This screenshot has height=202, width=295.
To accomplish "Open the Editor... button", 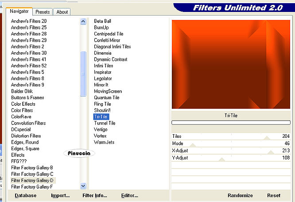I will 130,196.
